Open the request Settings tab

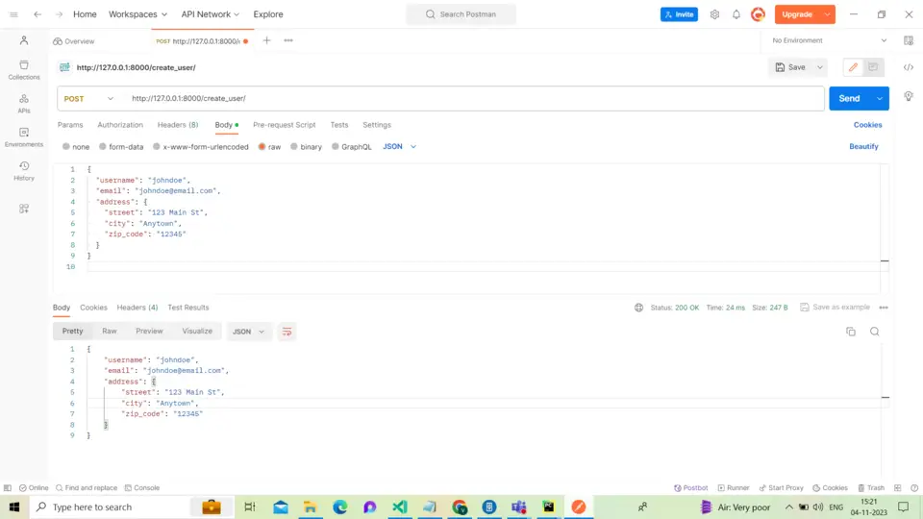[377, 125]
